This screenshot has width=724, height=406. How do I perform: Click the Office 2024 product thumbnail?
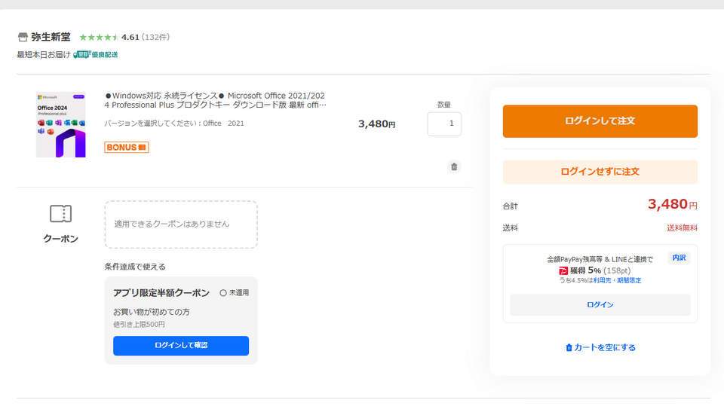tap(60, 124)
